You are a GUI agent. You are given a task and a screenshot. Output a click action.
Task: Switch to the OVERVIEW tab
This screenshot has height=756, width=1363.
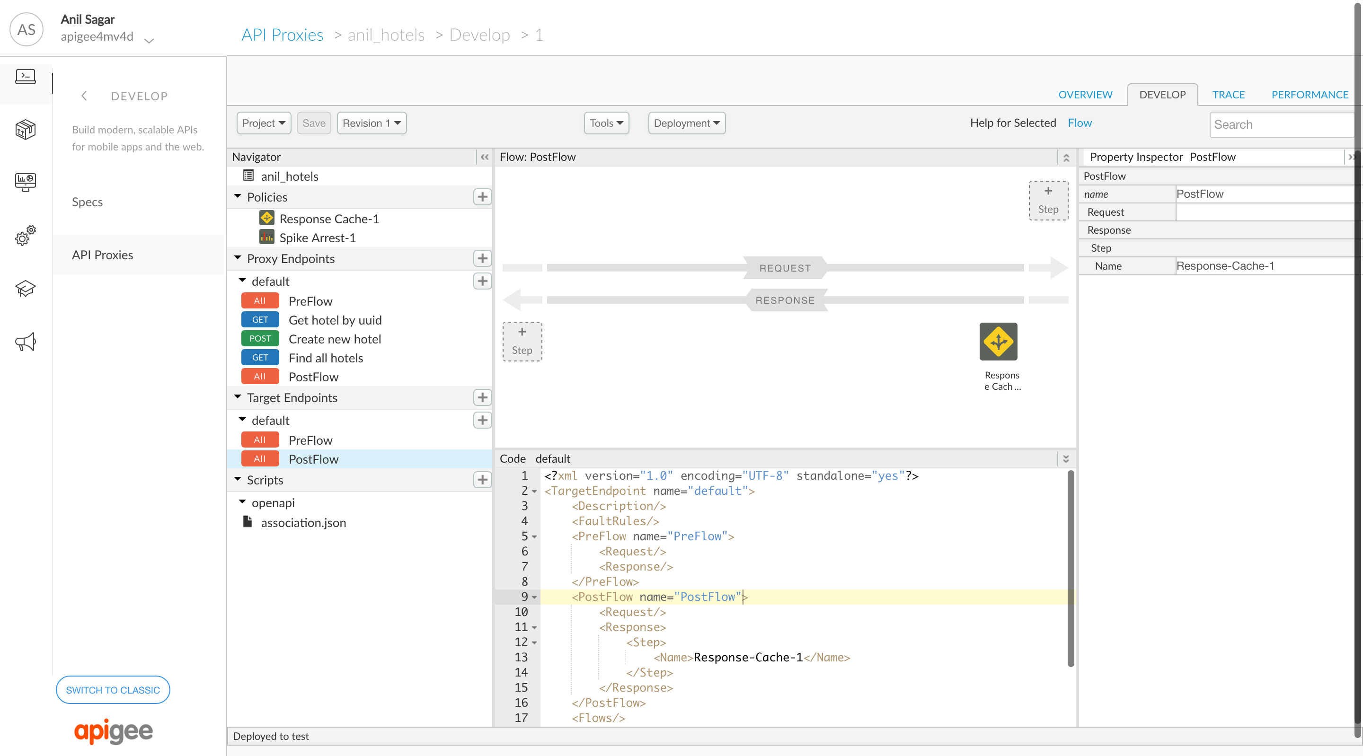1085,95
